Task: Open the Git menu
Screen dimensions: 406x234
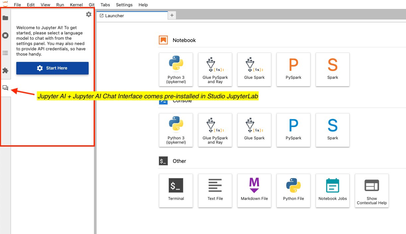Action: (x=92, y=5)
